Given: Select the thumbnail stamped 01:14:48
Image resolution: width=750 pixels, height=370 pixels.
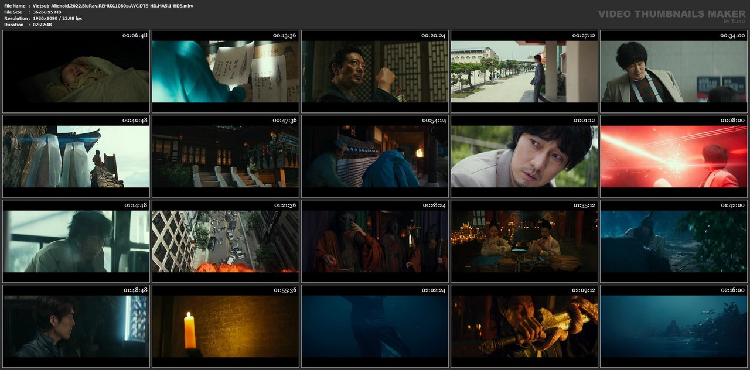Looking at the screenshot, I should [x=76, y=241].
